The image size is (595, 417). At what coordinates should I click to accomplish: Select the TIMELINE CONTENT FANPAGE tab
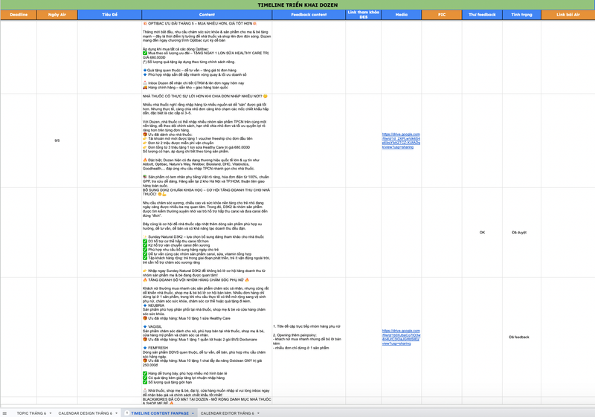click(160, 413)
